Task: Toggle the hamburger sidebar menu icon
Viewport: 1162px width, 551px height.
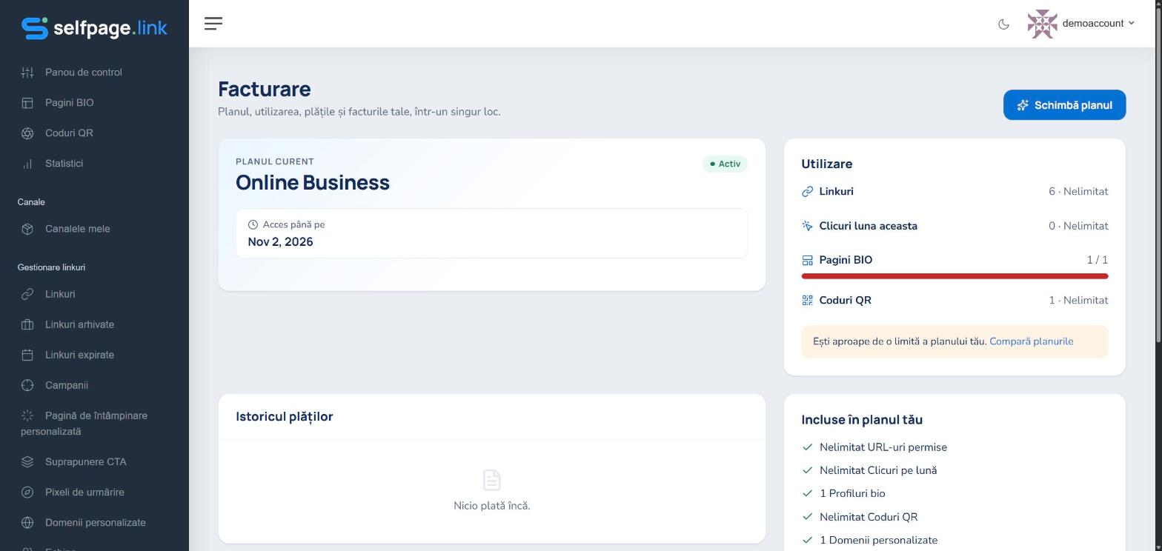Action: 213,24
